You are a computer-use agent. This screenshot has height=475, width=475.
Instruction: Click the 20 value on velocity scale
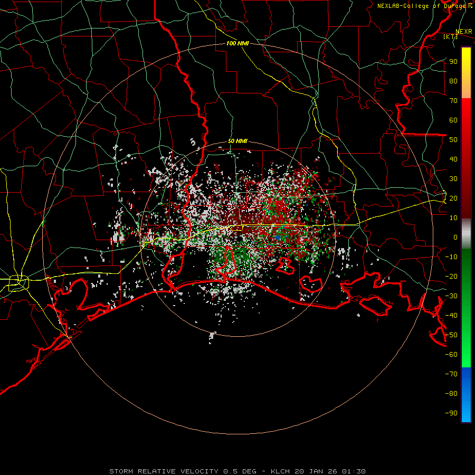(x=453, y=198)
